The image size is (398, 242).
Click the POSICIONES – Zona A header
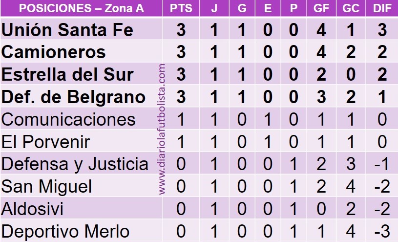[82, 8]
